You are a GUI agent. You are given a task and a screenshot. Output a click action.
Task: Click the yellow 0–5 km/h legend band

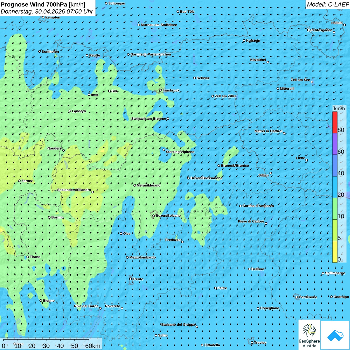tap(335, 252)
